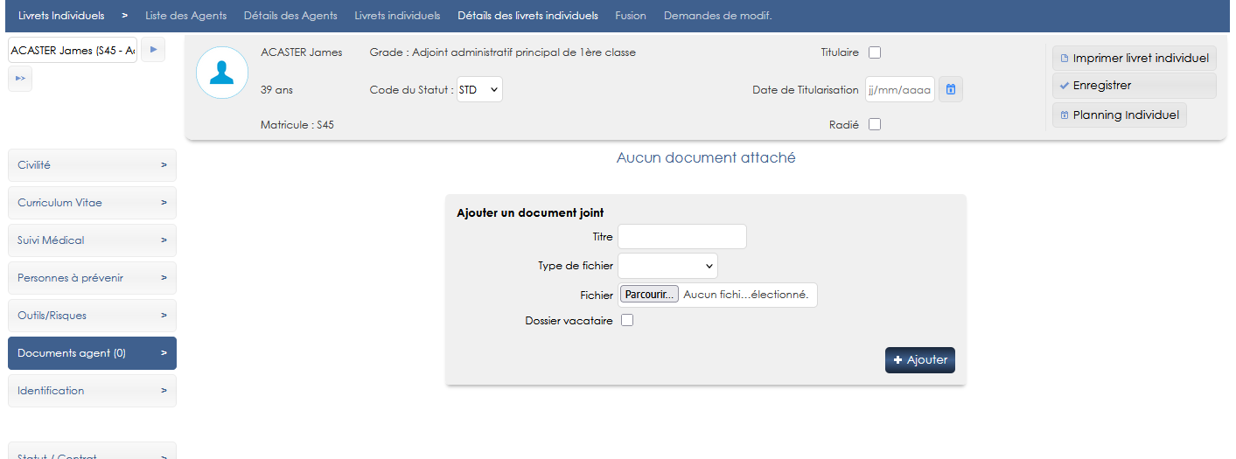Image resolution: width=1236 pixels, height=459 pixels.
Task: Open Planning Individuel calendar button
Action: click(1119, 115)
